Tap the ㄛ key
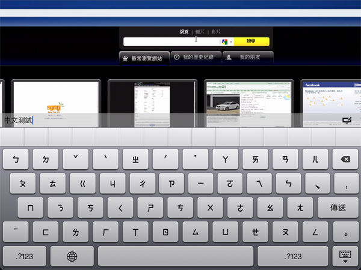This screenshot has height=270, width=361. pos(230,184)
